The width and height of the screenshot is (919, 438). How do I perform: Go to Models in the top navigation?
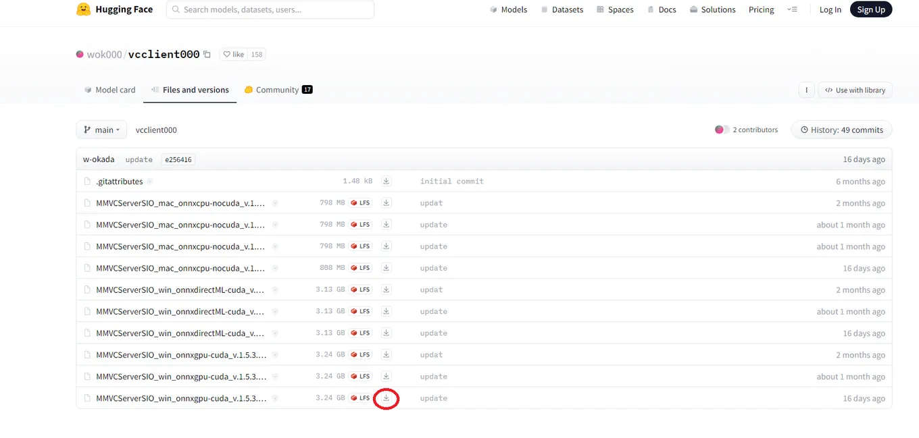pos(508,9)
